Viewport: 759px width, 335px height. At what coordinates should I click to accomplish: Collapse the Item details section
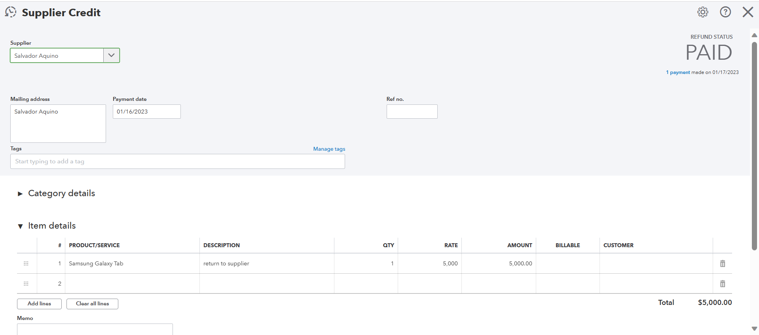click(20, 226)
